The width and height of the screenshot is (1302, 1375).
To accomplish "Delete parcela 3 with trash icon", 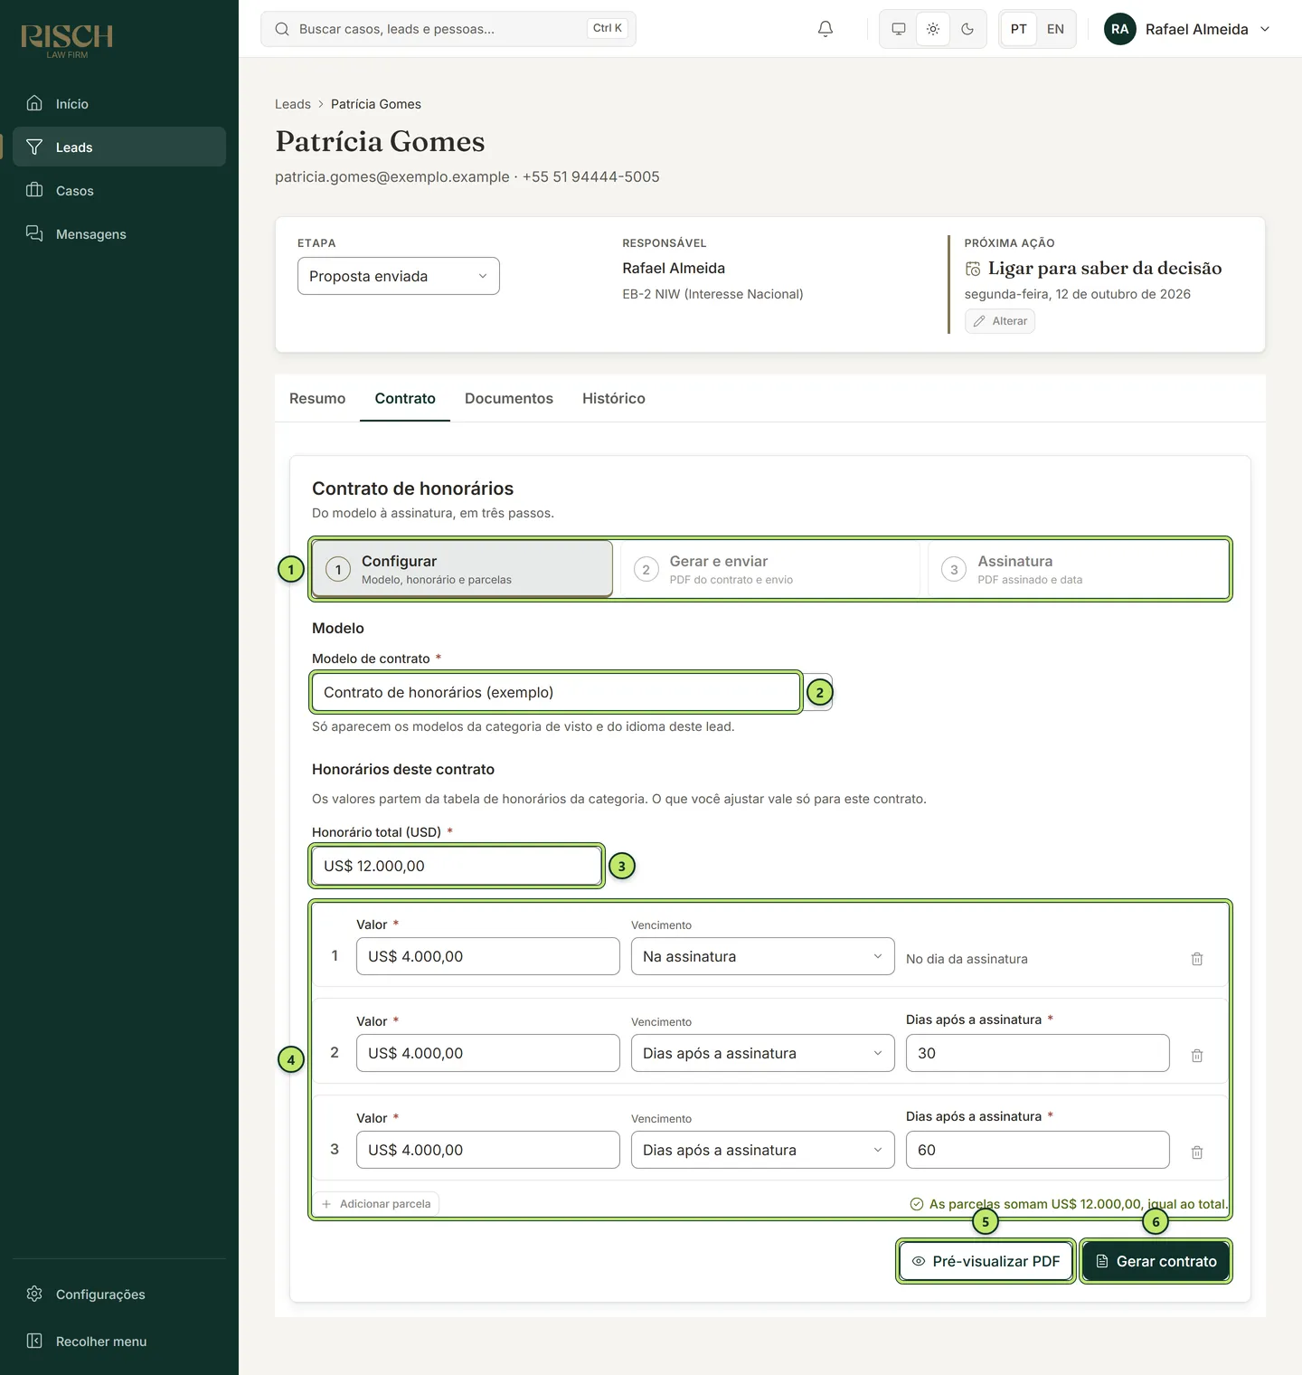I will point(1197,1152).
